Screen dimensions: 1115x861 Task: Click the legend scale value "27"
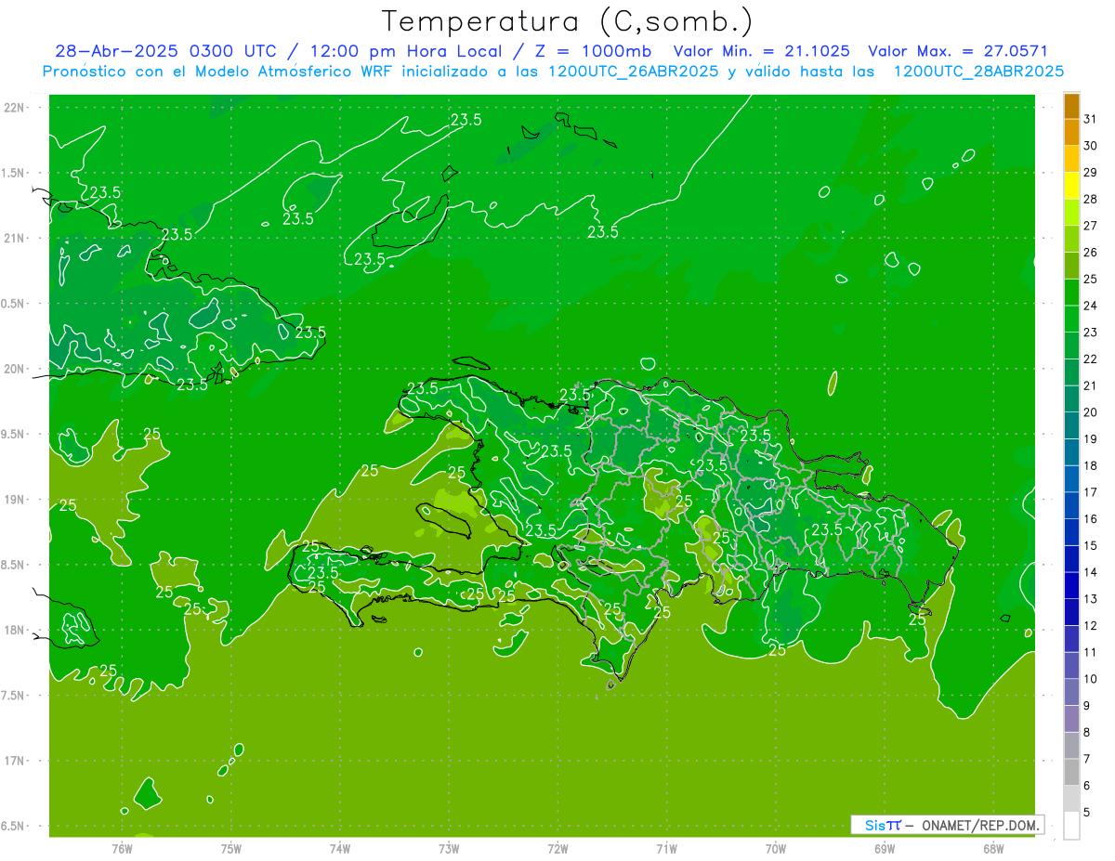pos(1091,226)
